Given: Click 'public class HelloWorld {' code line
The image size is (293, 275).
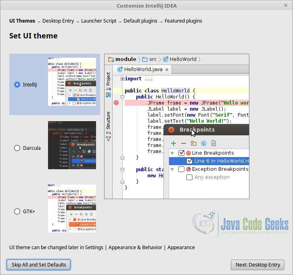Looking at the screenshot, I should point(160,91).
